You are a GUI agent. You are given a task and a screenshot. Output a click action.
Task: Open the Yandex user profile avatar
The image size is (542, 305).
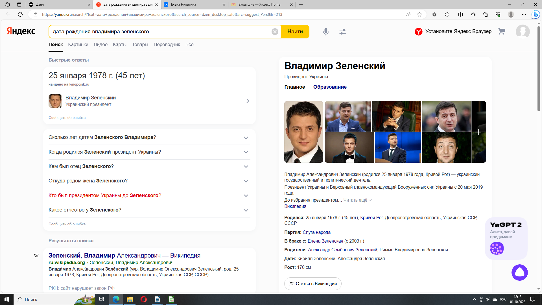pos(523,31)
